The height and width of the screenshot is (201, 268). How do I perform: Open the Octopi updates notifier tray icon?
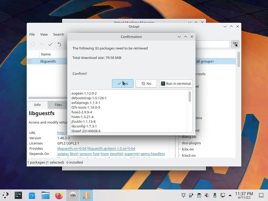coord(191,195)
